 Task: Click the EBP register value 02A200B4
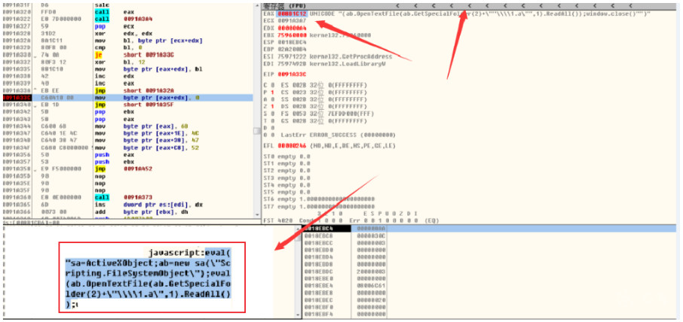(x=292, y=50)
